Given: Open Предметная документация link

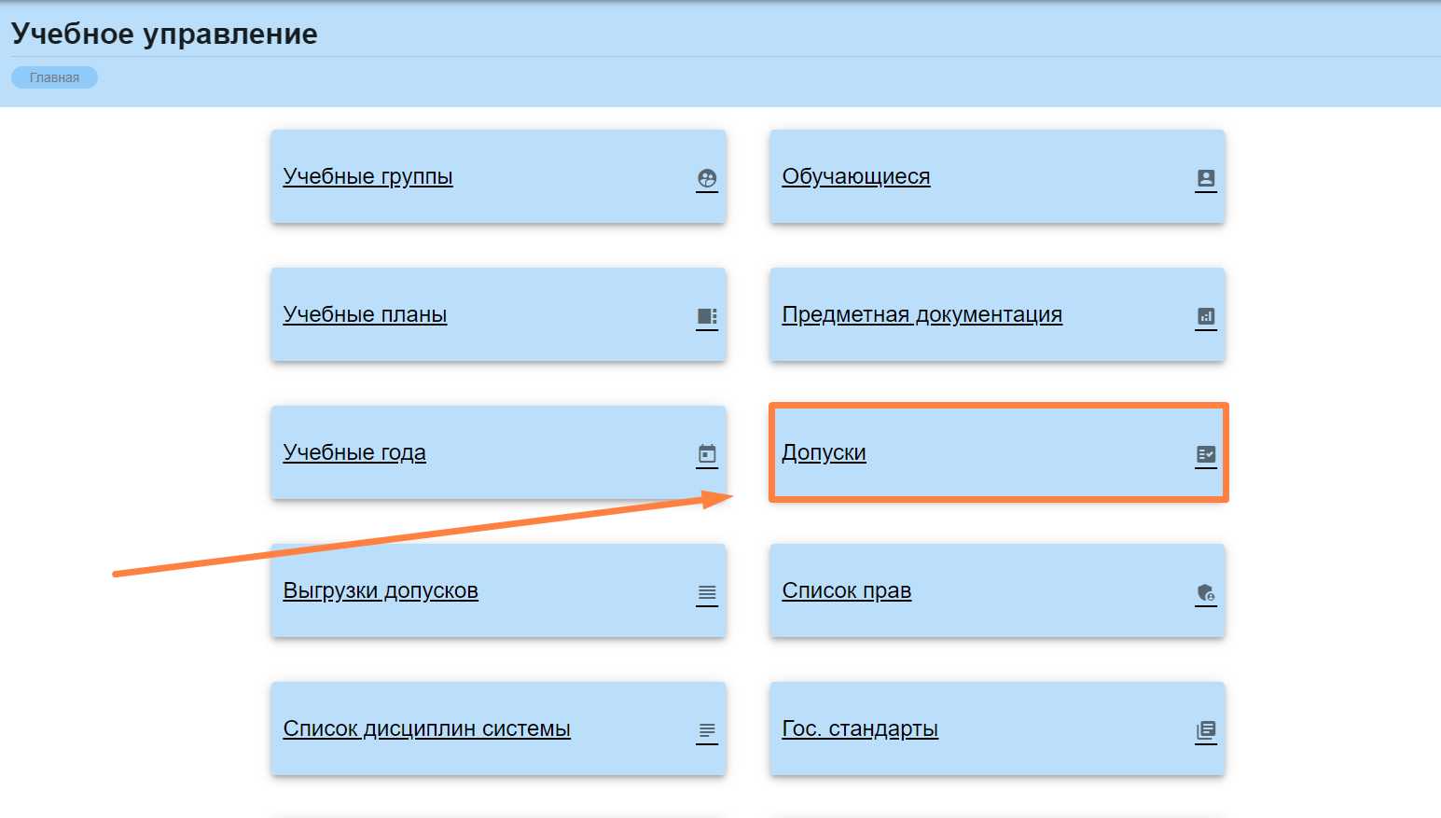Looking at the screenshot, I should point(921,314).
